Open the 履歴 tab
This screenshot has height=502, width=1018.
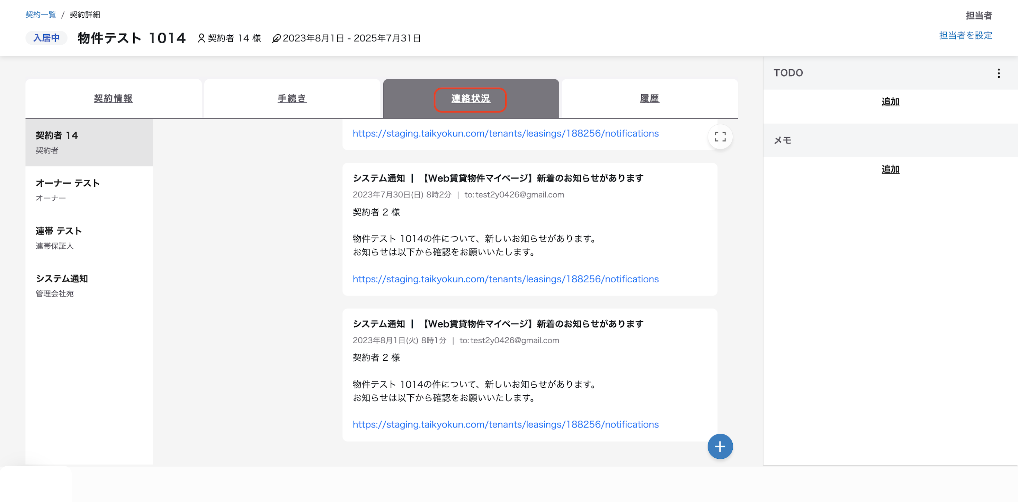[649, 98]
